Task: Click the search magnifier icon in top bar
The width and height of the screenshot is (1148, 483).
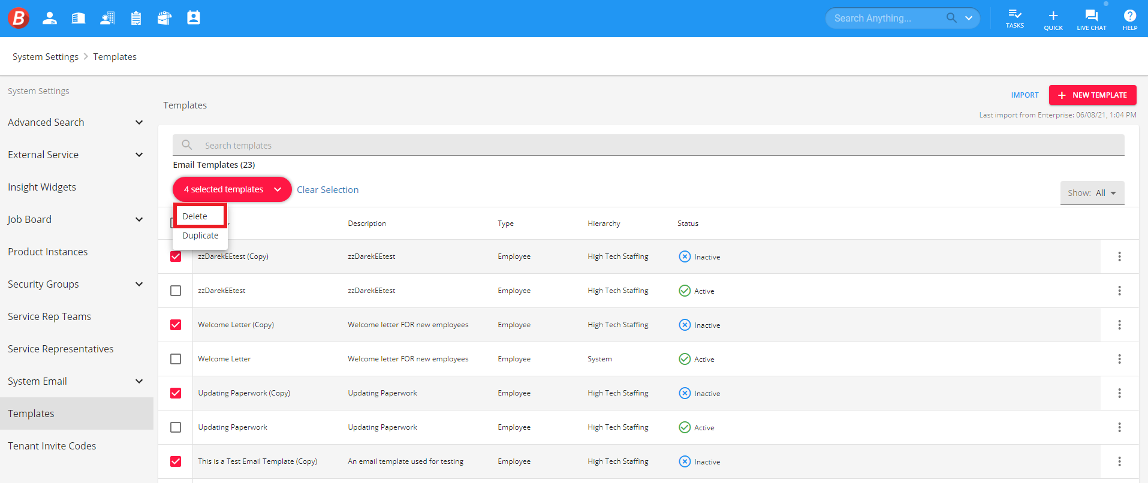Action: (x=951, y=18)
